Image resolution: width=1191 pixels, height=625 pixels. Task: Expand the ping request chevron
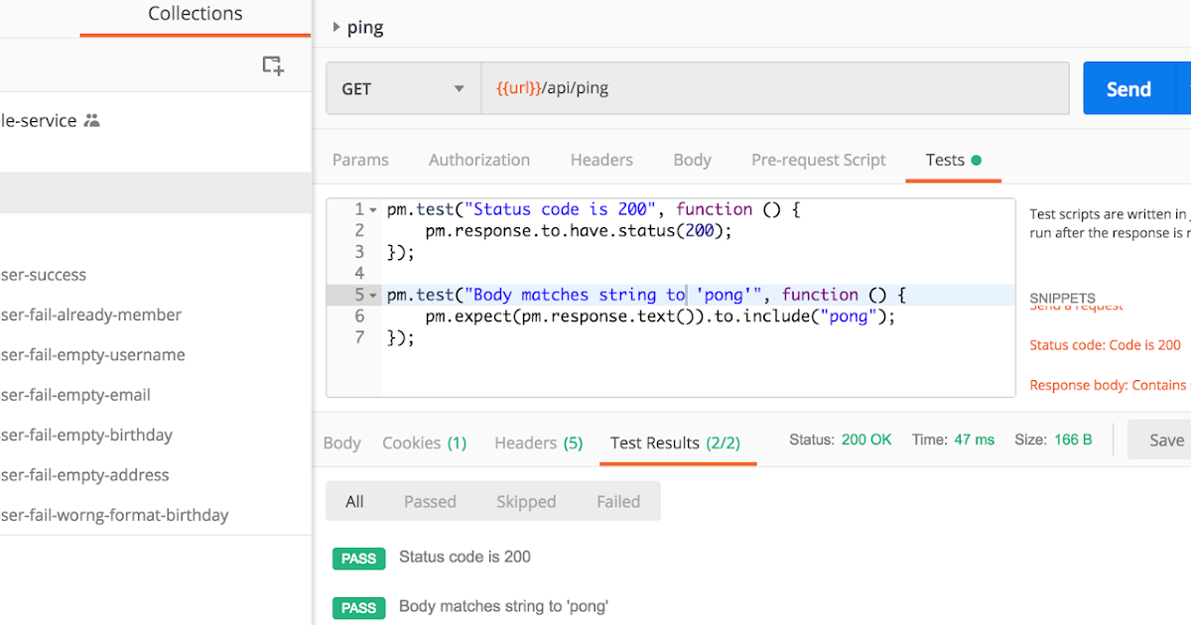pyautogui.click(x=335, y=27)
